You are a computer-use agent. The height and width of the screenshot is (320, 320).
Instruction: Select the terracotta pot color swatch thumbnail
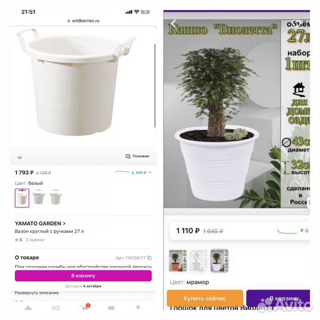tap(178, 261)
